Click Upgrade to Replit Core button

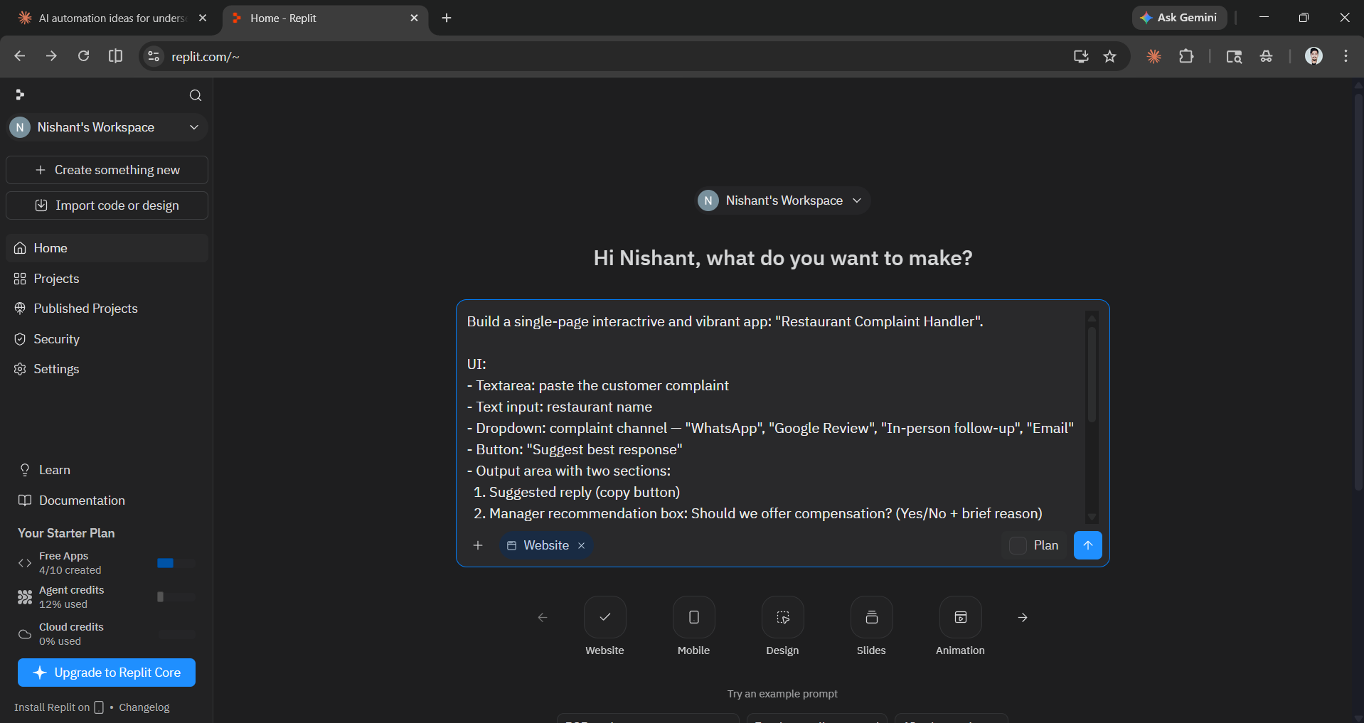point(107,673)
